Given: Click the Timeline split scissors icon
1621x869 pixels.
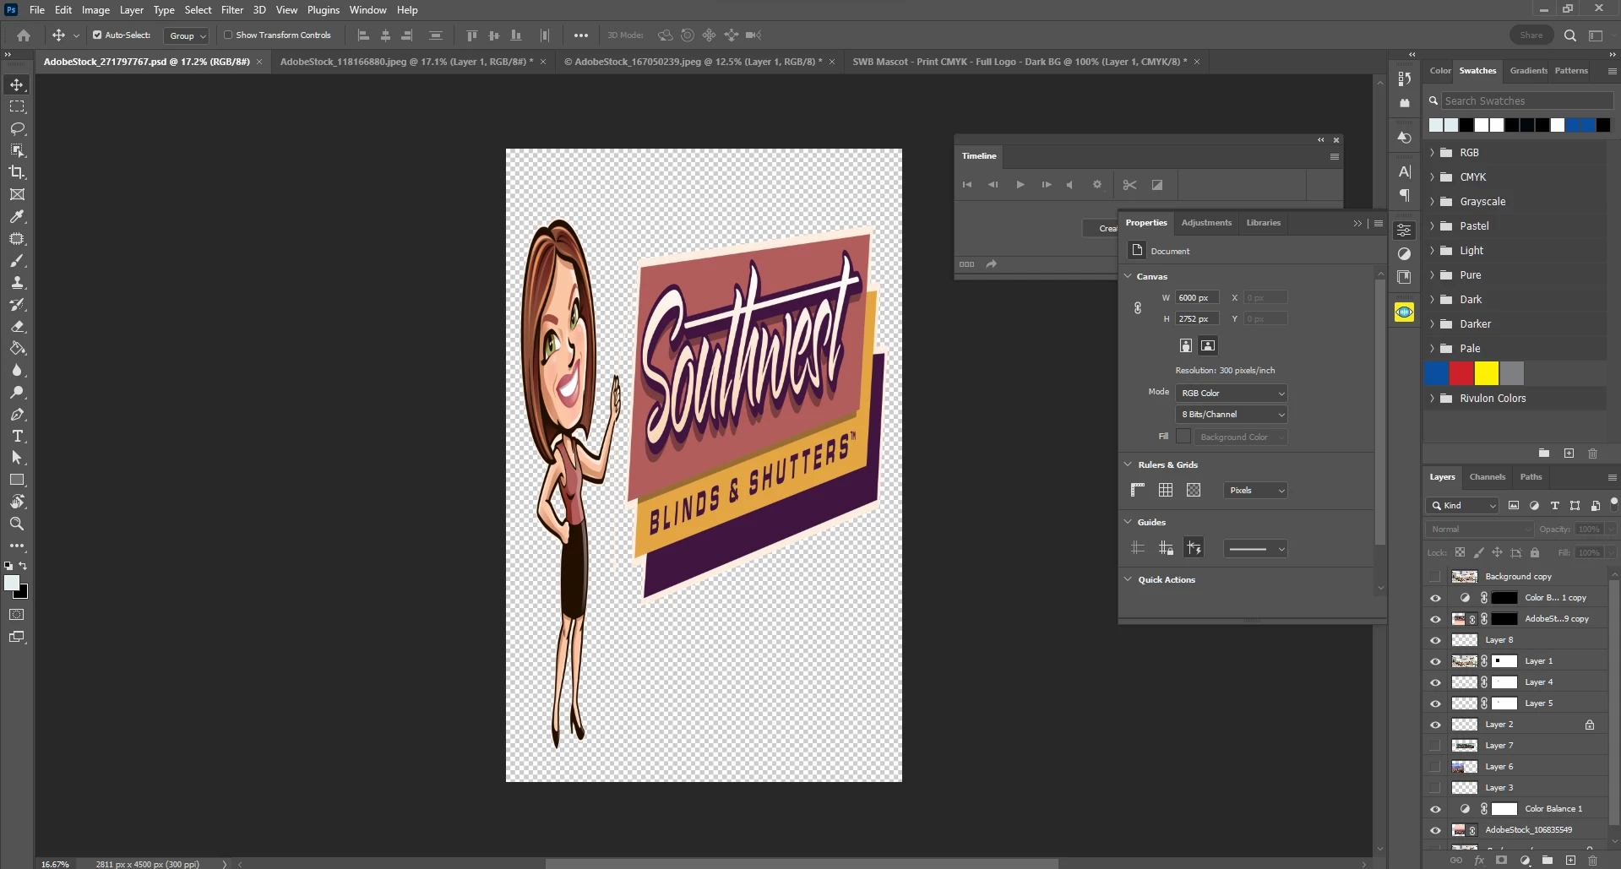Looking at the screenshot, I should click(x=1129, y=185).
